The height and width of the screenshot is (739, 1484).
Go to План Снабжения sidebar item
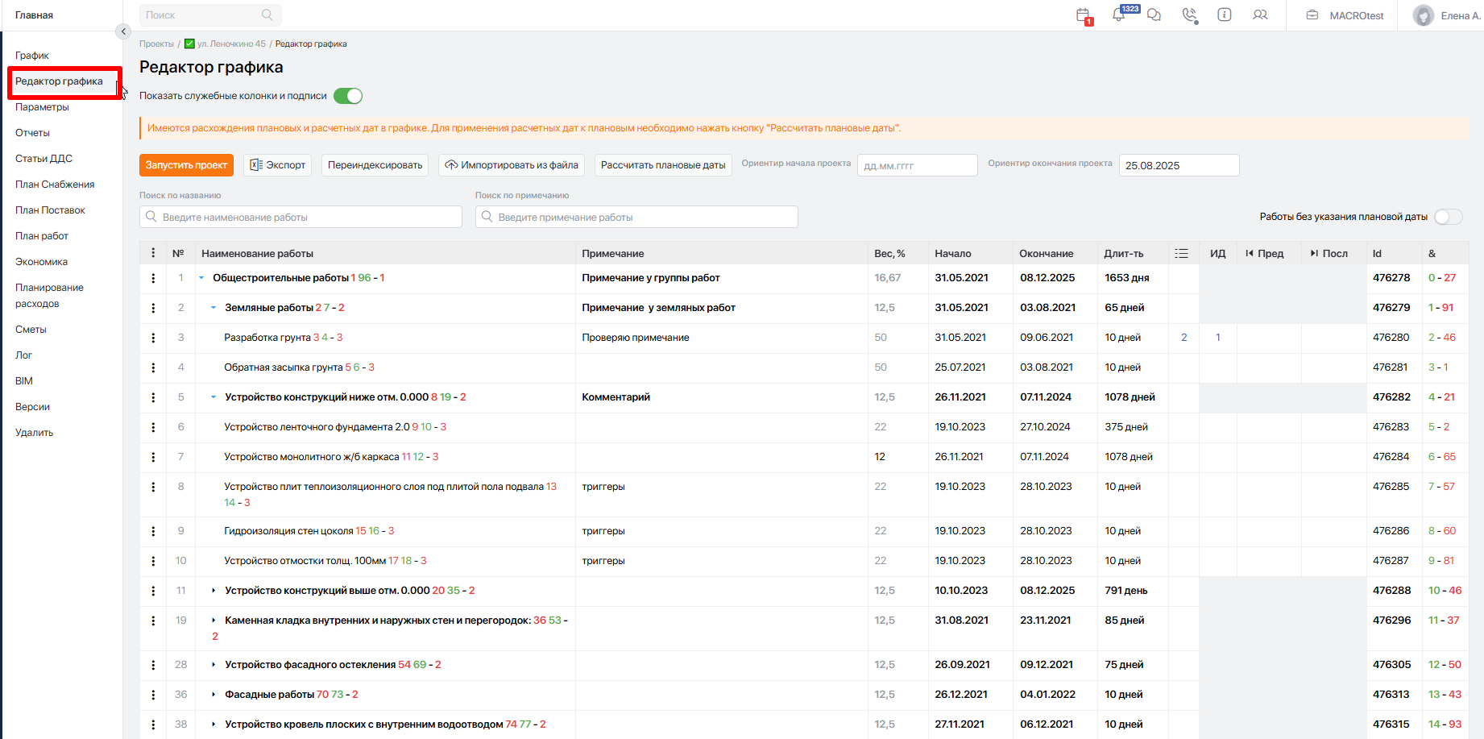click(55, 185)
